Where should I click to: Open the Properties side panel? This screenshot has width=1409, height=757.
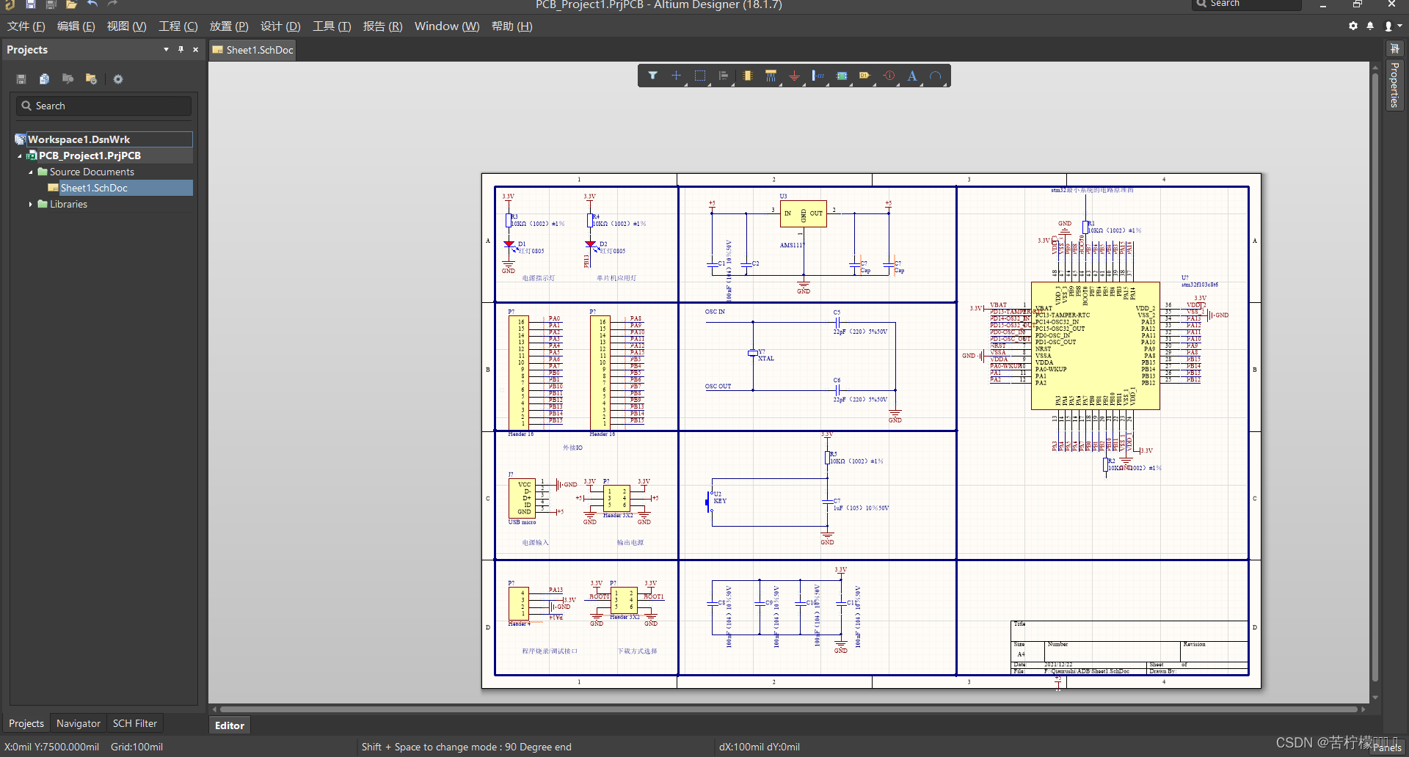tap(1394, 85)
